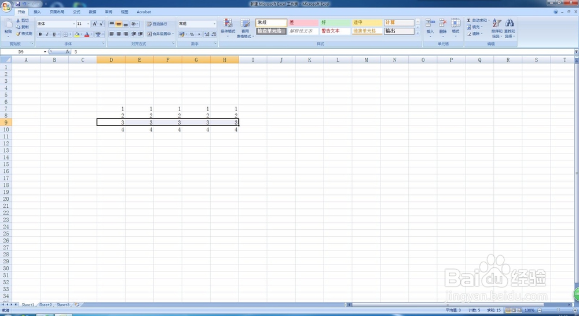Apply accounting number format

(182, 34)
